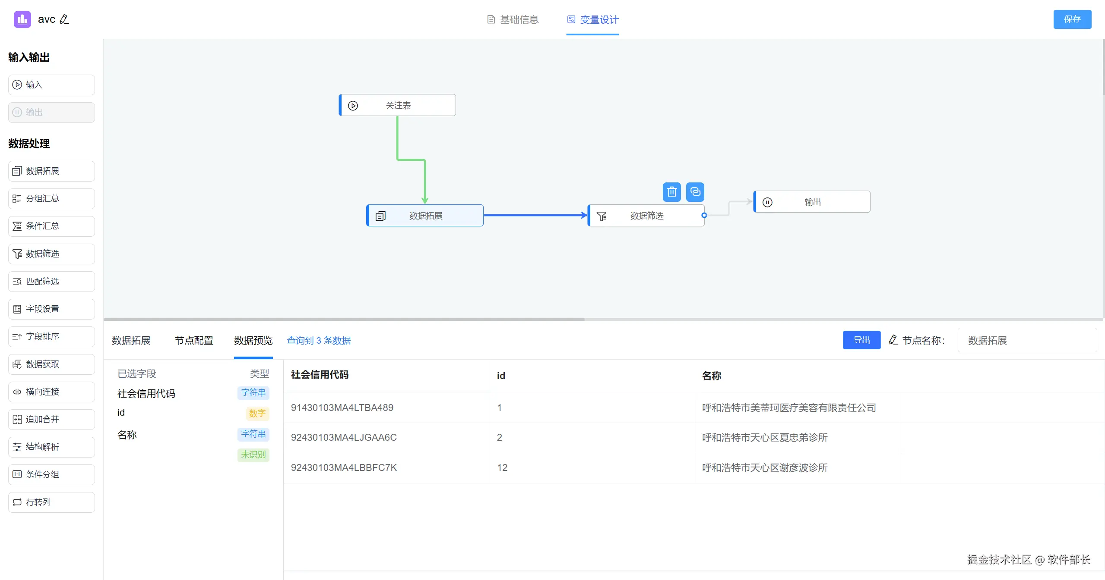
Task: Pick 横向连接 from data processing list
Action: 51,392
